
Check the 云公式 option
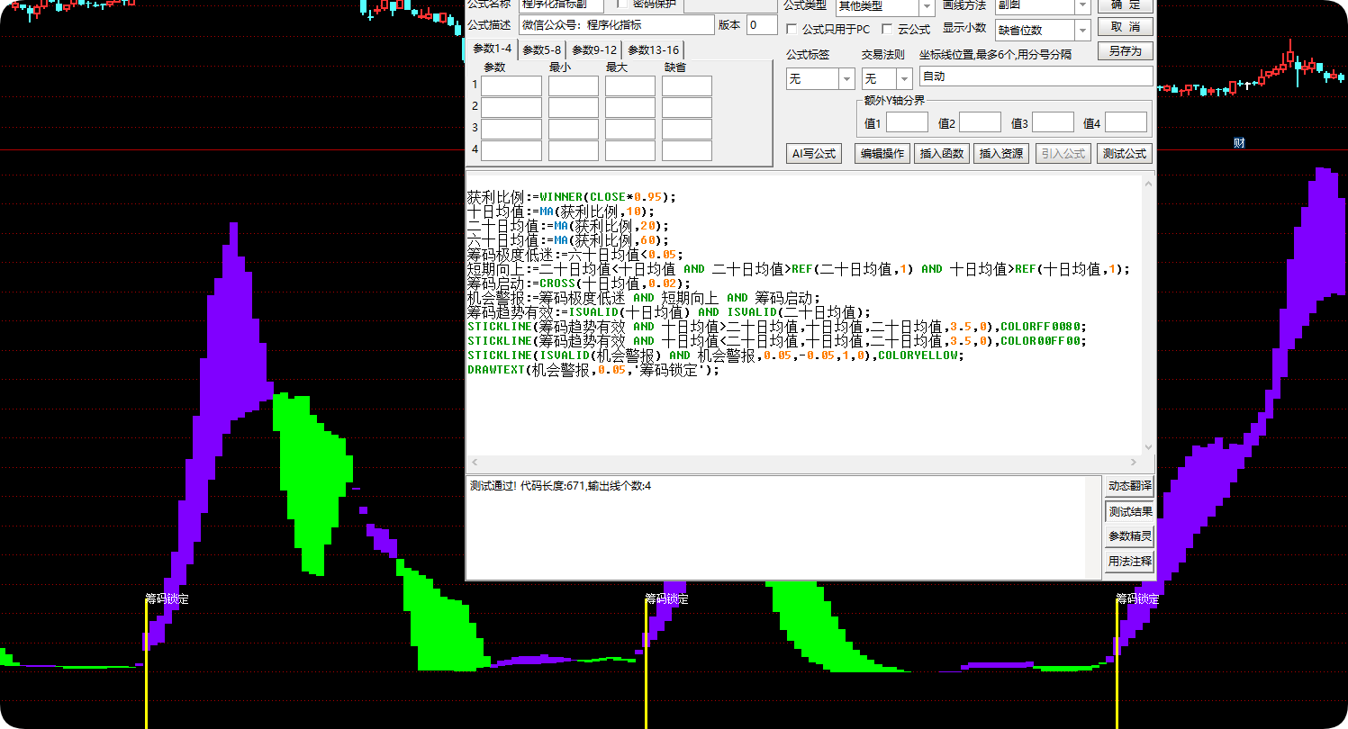[888, 29]
